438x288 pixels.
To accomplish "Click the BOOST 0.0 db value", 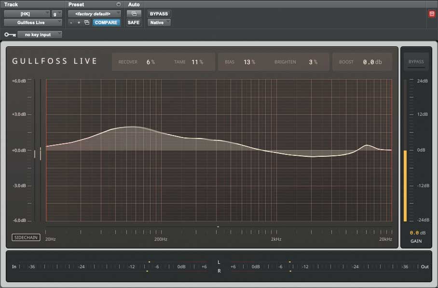I will (x=372, y=62).
